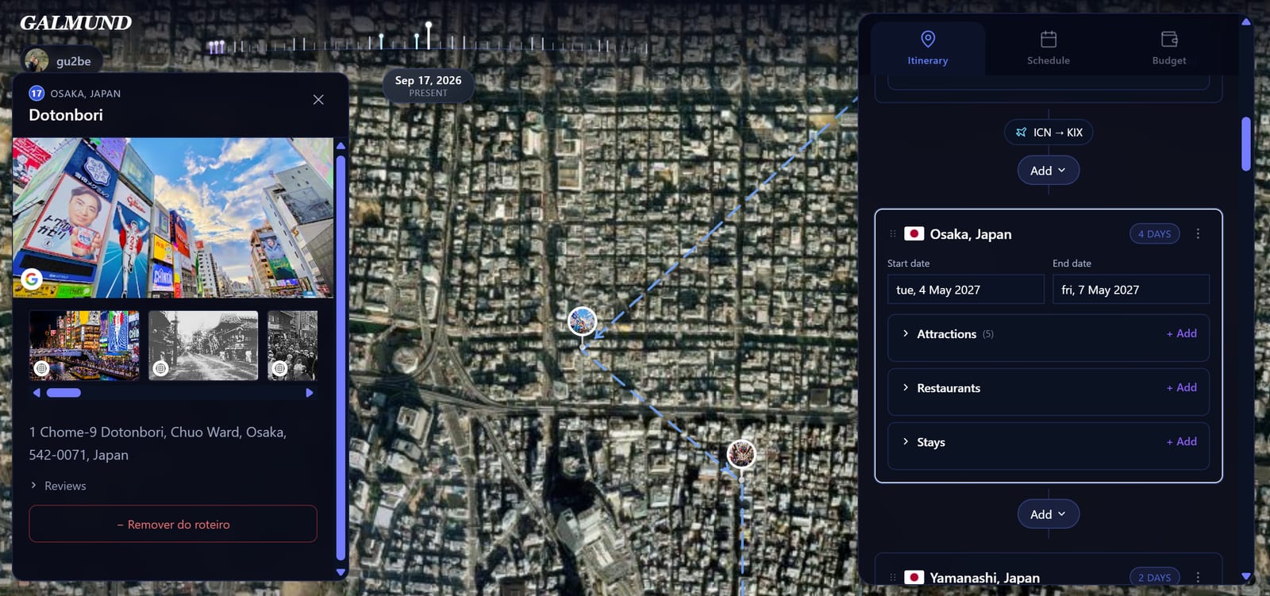Open the Add dropdown below the Osaka card

click(1048, 514)
